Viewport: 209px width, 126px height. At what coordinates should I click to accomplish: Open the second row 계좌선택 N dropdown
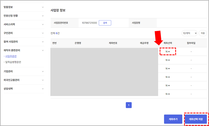tap(168, 60)
